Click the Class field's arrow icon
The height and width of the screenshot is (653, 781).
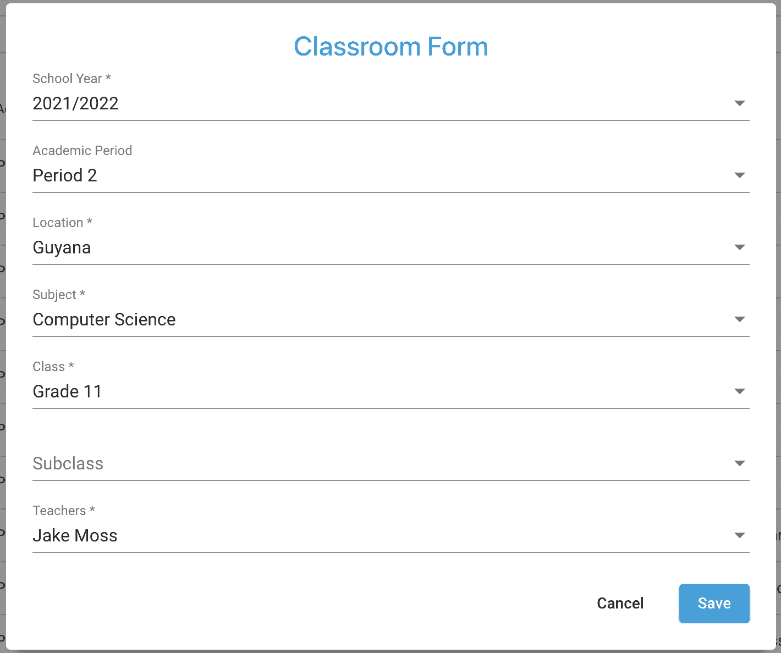(740, 391)
